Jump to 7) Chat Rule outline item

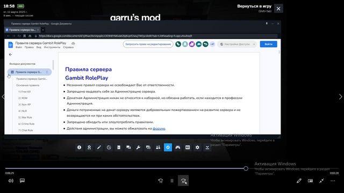click(26, 130)
